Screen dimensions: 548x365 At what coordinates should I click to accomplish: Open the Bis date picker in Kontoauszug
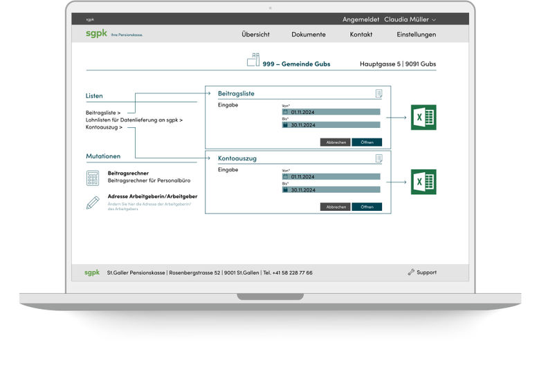[x=286, y=189]
